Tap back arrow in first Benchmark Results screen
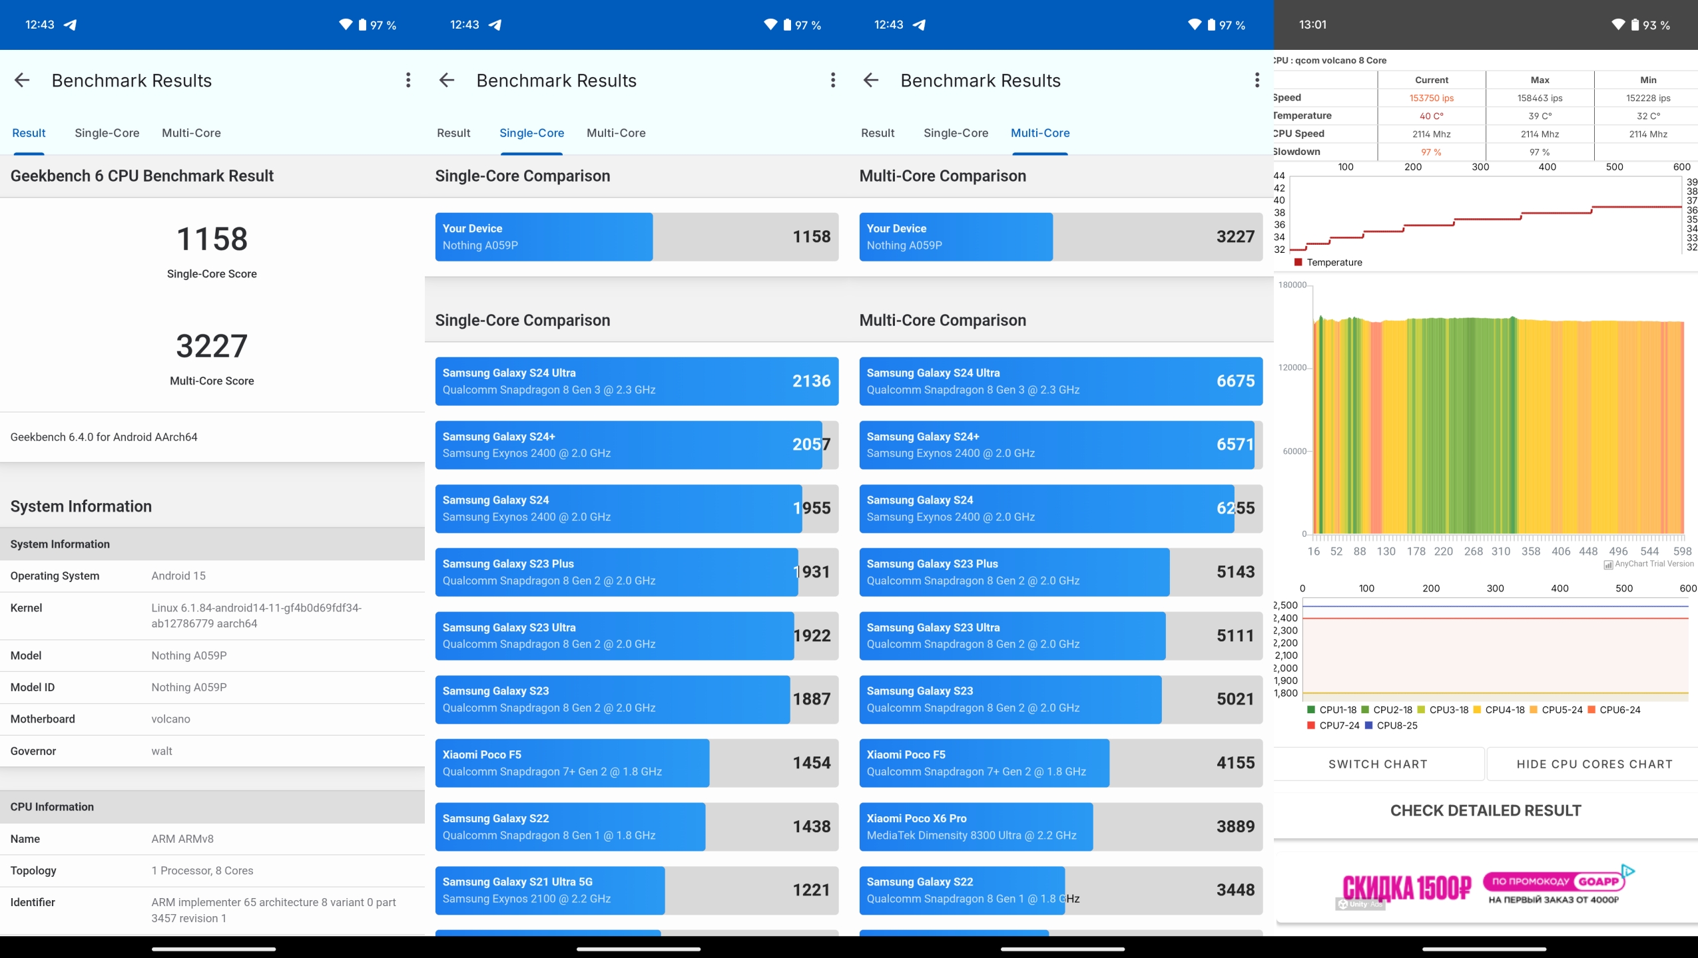The height and width of the screenshot is (958, 1698). tap(22, 80)
